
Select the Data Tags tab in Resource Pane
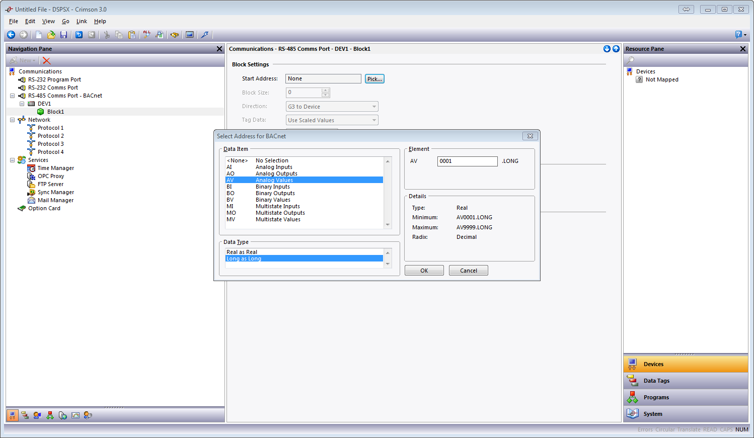point(686,381)
